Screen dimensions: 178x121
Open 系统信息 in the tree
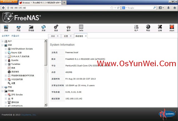click(x=15, y=72)
